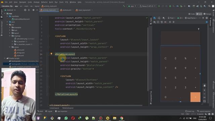Zoom in preview with the plus icon
The height and width of the screenshot is (121, 215).
coord(205,90)
